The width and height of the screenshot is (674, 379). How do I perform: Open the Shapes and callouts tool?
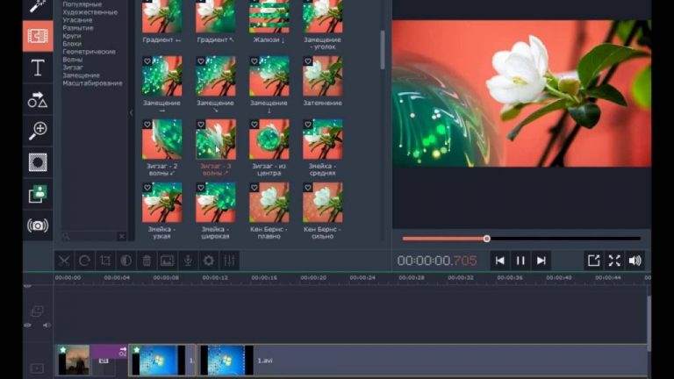point(38,99)
